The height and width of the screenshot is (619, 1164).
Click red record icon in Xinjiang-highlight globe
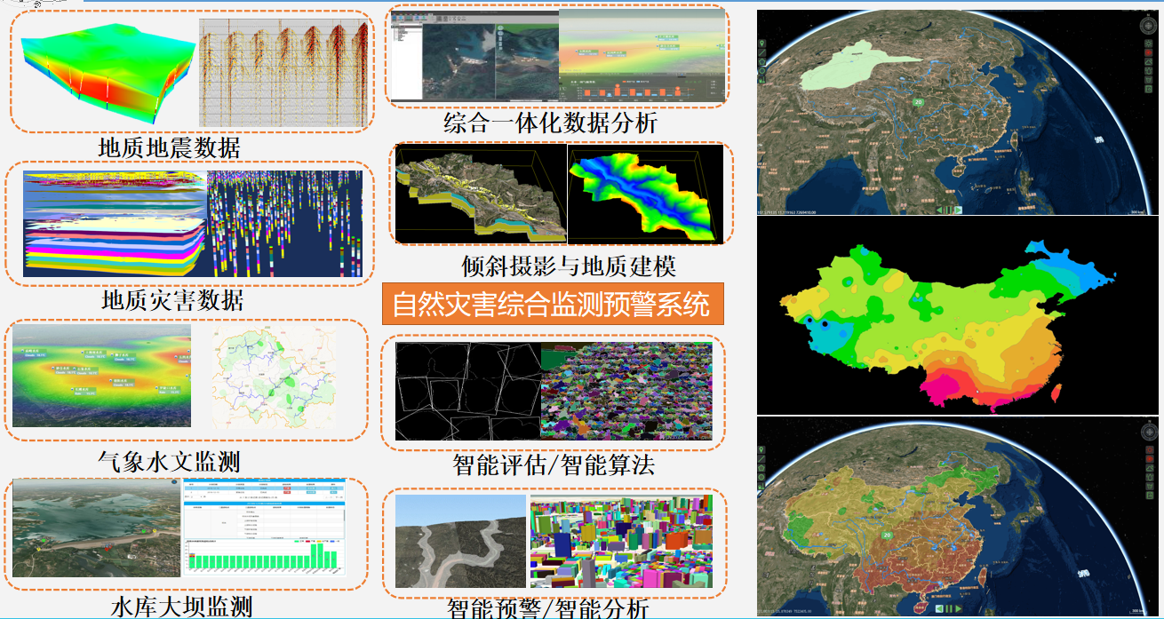[1148, 52]
